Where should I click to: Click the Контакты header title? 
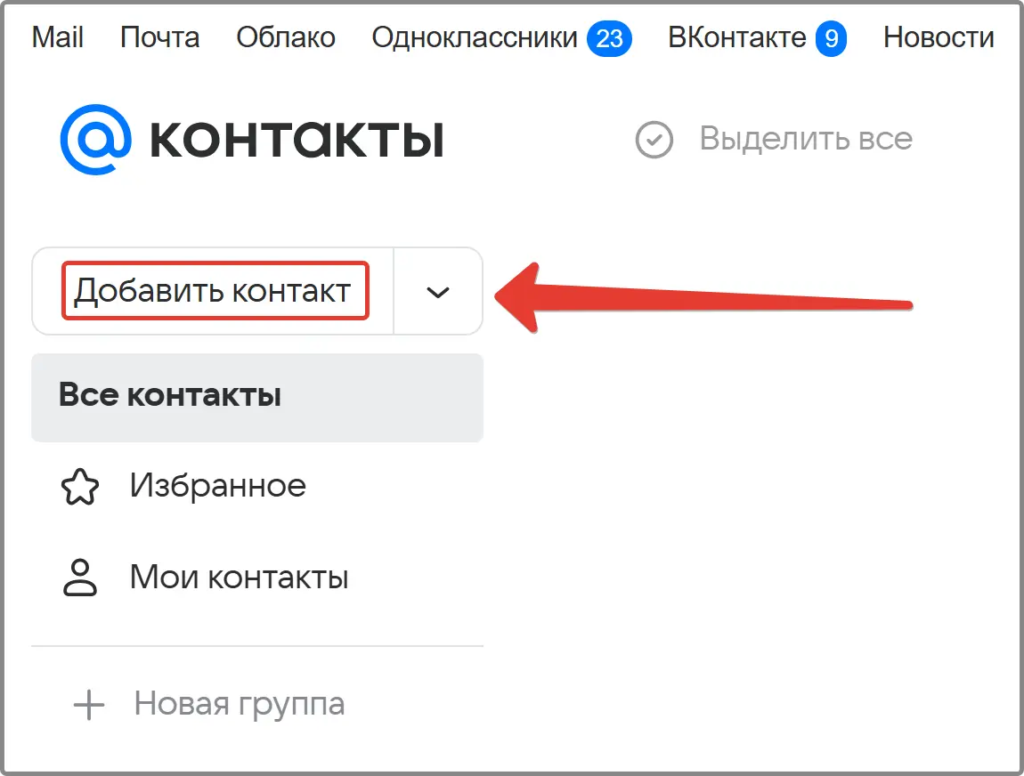297,140
